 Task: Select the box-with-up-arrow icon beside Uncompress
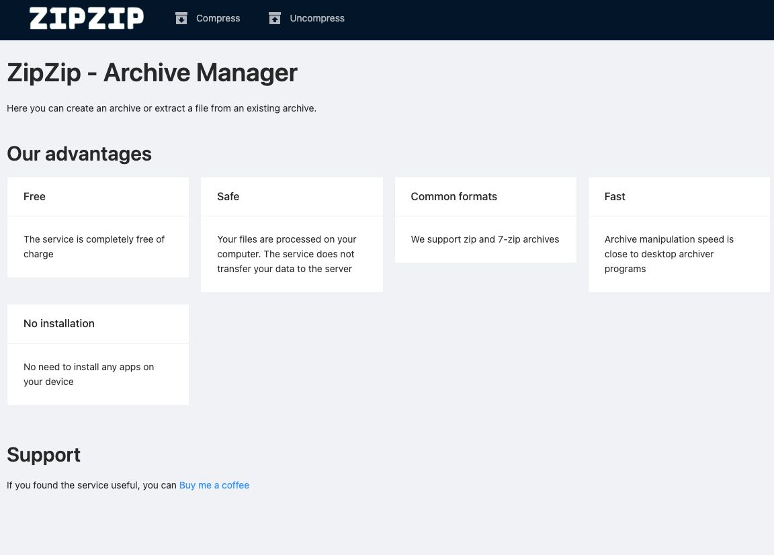tap(275, 18)
